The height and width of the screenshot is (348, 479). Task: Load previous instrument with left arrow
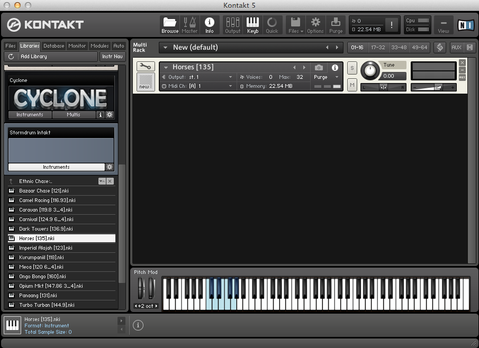point(294,67)
